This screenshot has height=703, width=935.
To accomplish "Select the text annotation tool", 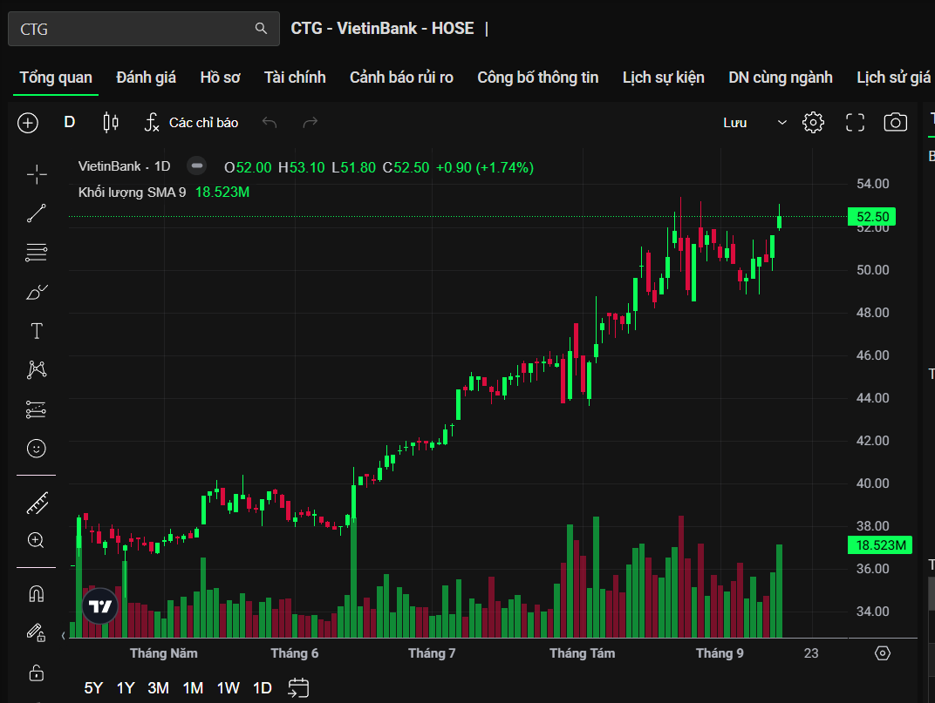I will (x=37, y=331).
